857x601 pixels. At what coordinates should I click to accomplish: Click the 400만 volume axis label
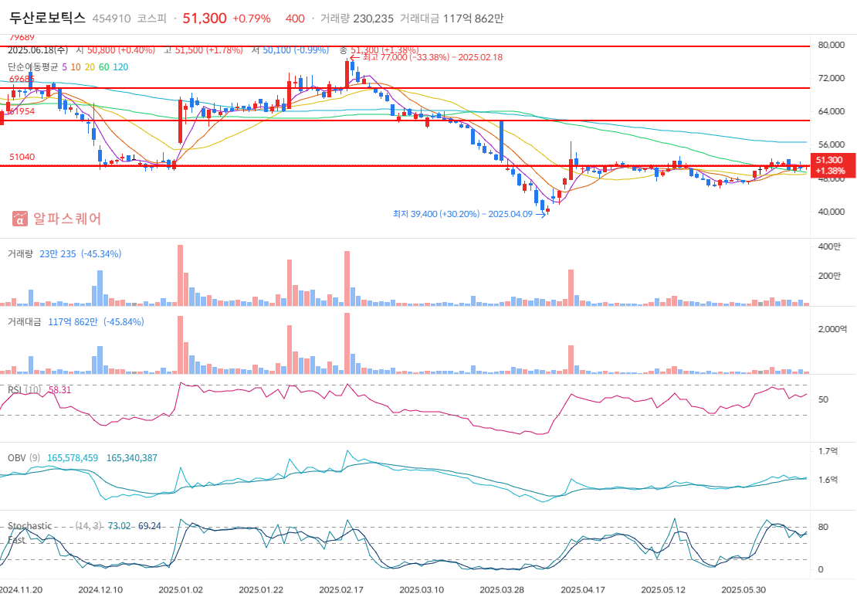coord(829,246)
